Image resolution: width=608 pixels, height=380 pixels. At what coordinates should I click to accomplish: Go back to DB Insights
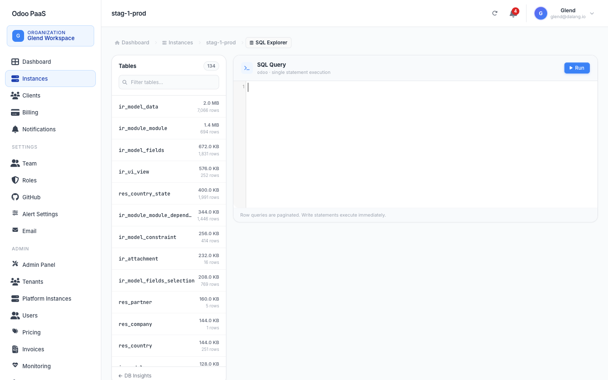(x=135, y=376)
